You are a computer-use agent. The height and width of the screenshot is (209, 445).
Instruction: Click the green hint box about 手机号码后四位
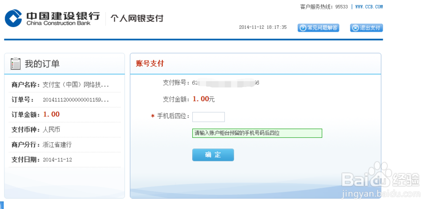pos(257,133)
